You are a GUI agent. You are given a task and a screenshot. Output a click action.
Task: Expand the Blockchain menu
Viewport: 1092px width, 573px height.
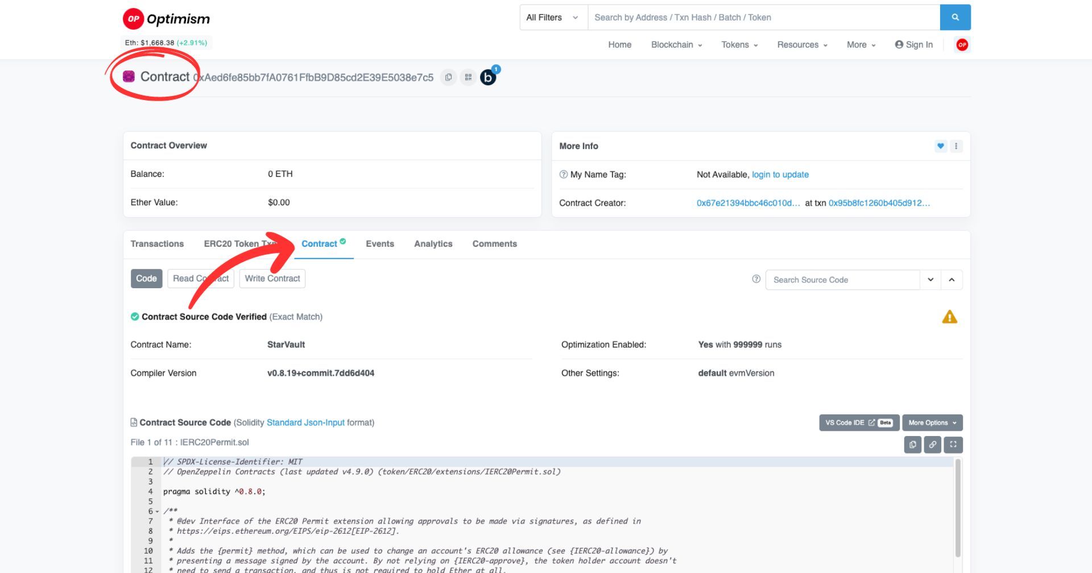(676, 45)
